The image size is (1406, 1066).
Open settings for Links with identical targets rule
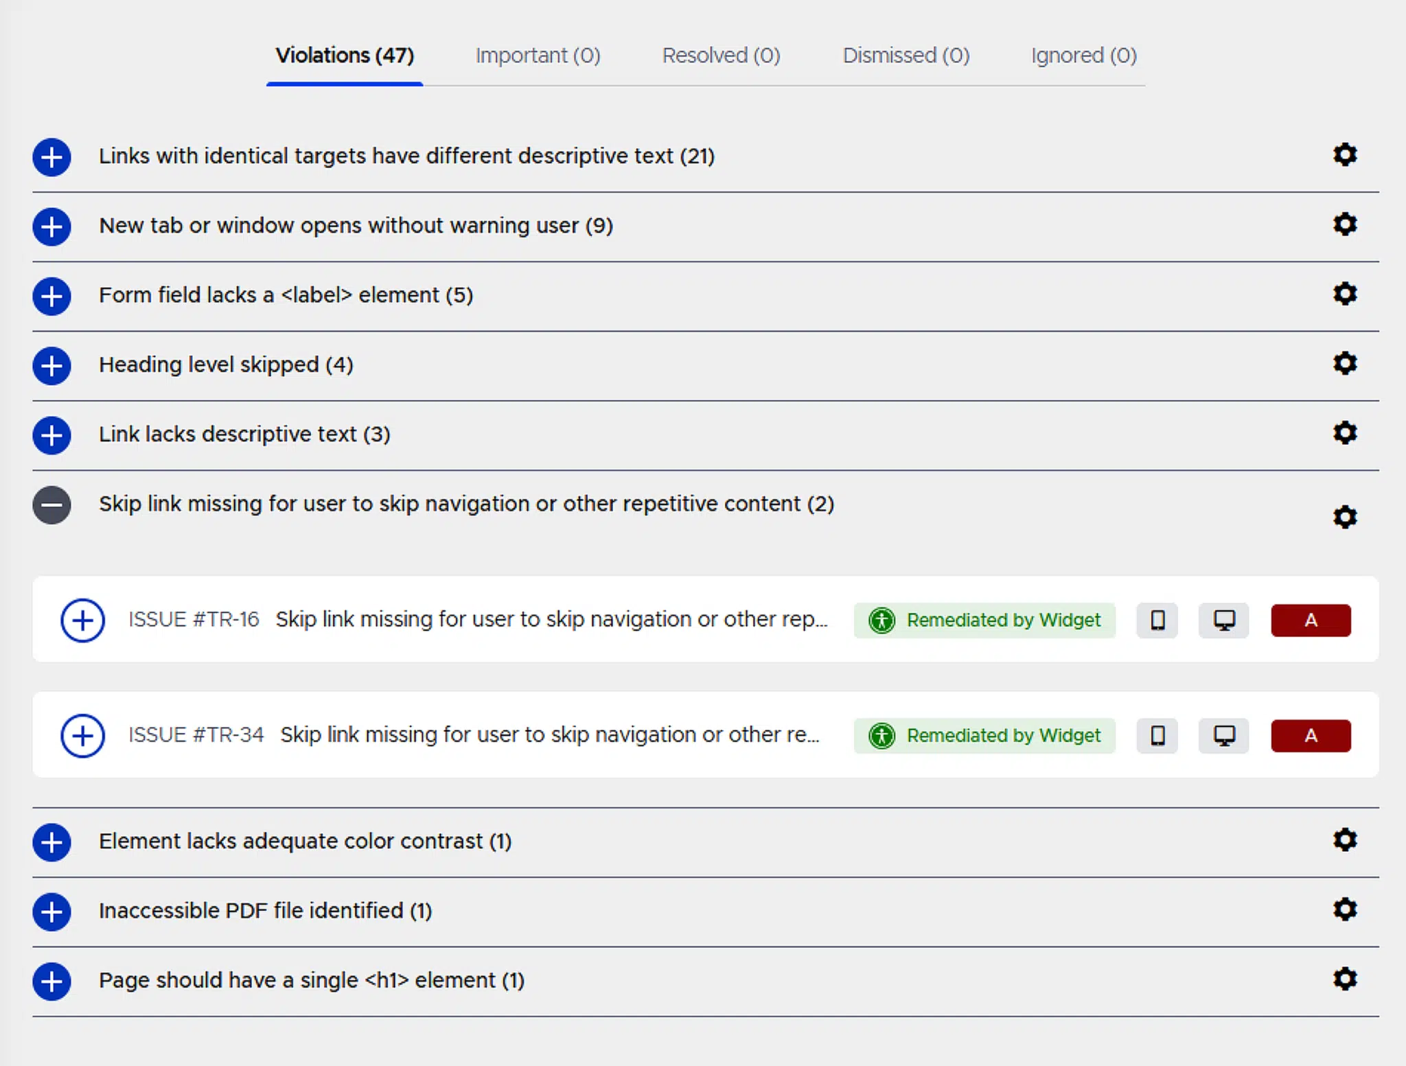(1345, 156)
